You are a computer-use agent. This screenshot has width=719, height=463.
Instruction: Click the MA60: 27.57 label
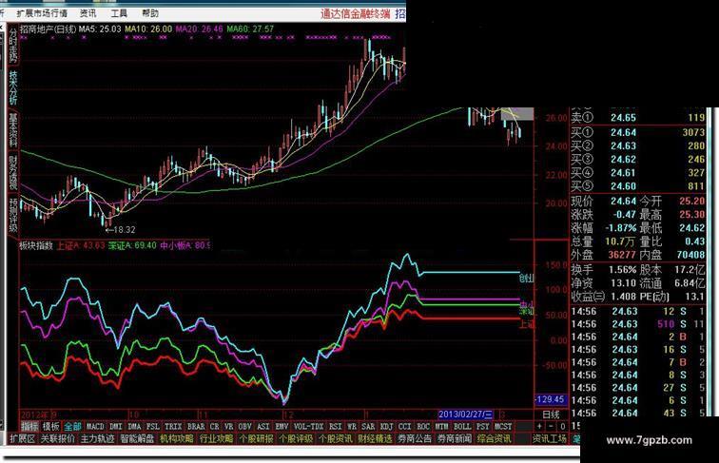[250, 29]
